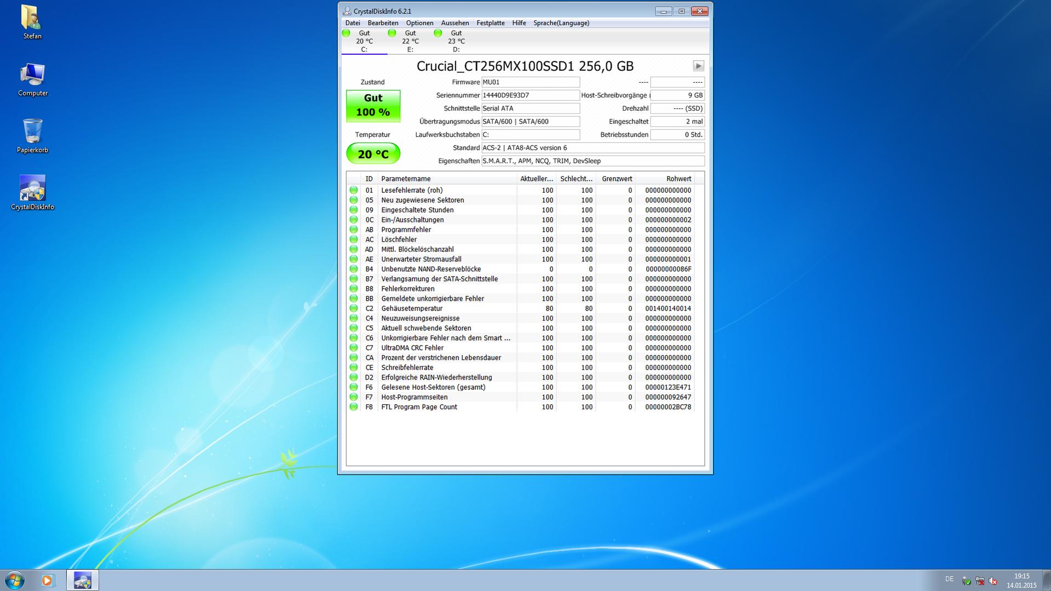Screen dimensions: 1051x591
Task: Select the Prozent der verstrichenen Lebensdauer row
Action: [x=520, y=358]
